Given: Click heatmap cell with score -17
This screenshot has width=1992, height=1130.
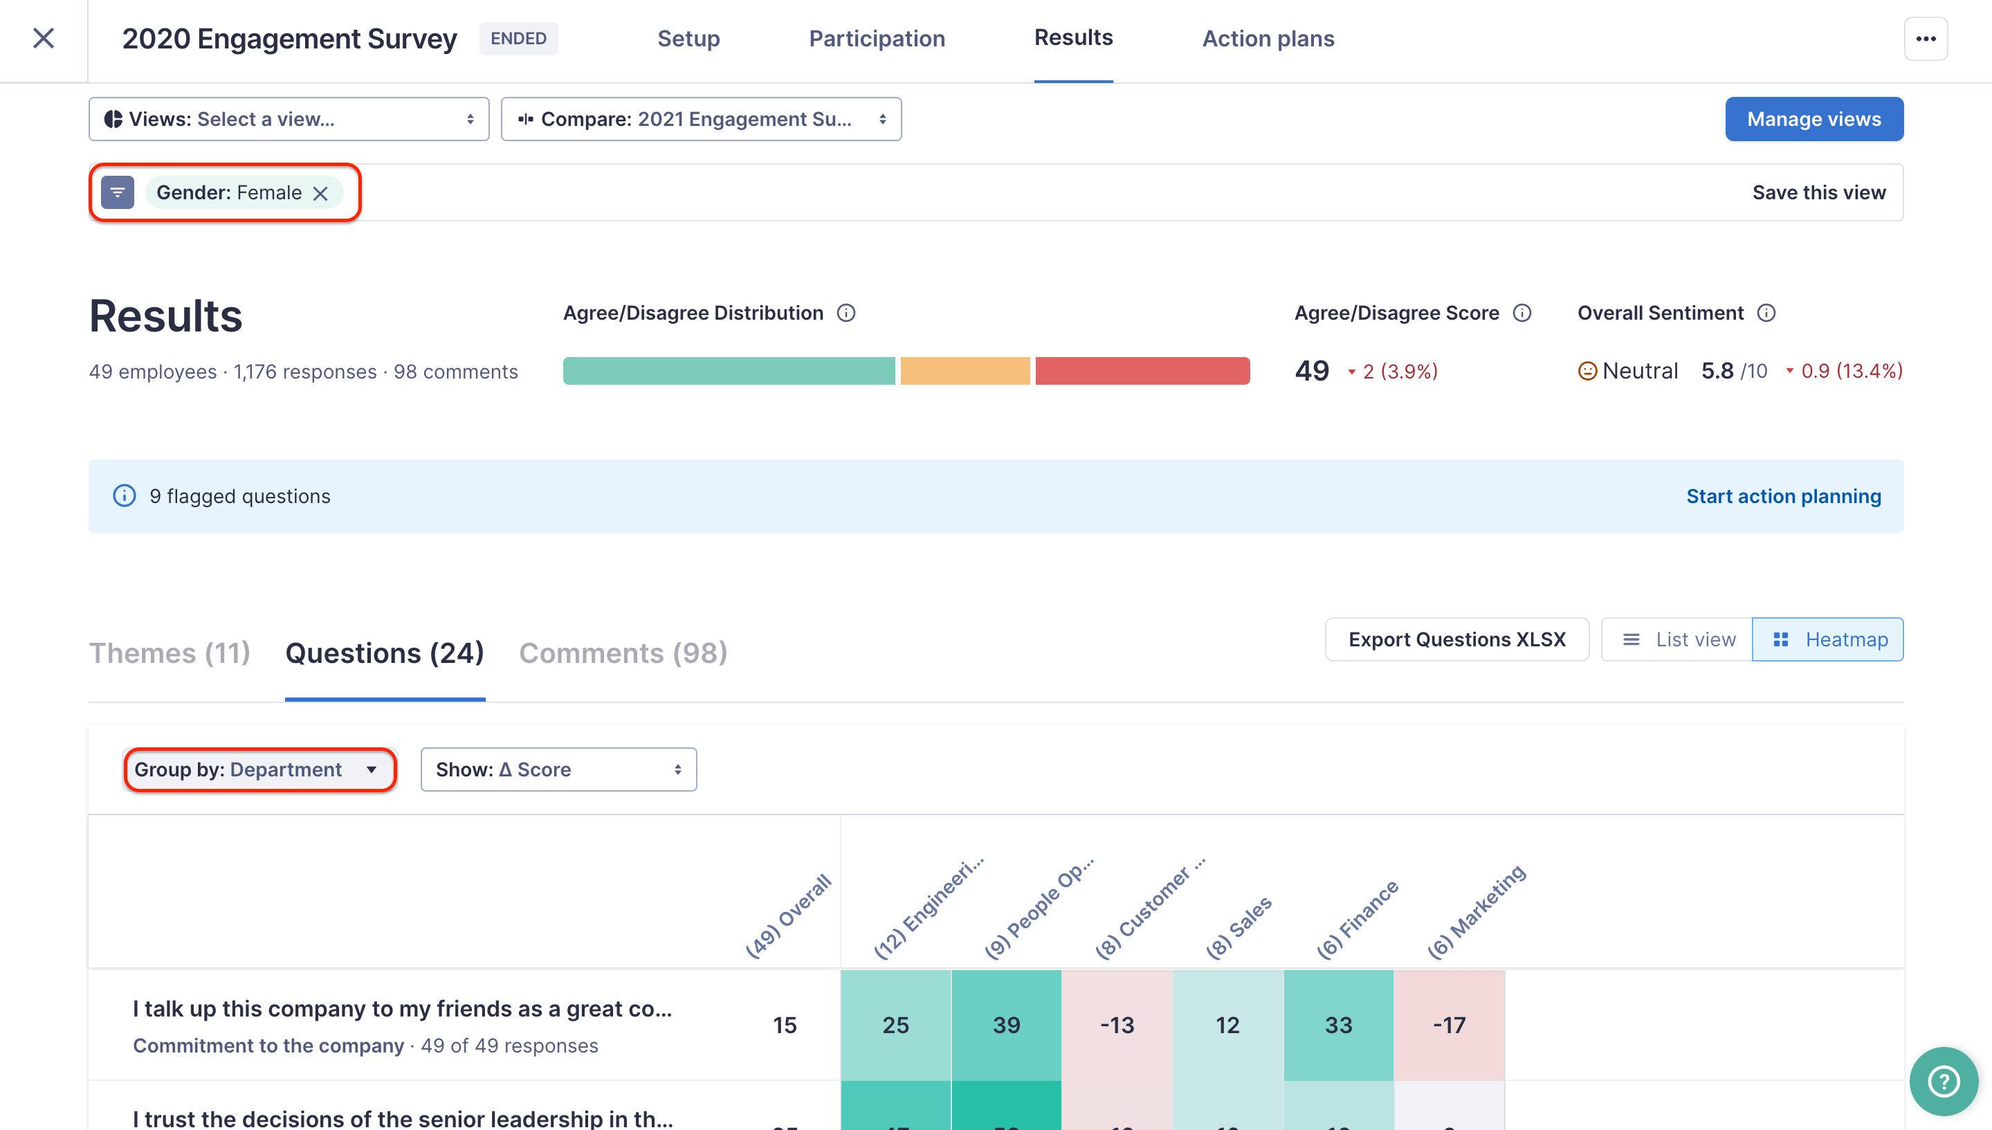Looking at the screenshot, I should point(1450,1026).
